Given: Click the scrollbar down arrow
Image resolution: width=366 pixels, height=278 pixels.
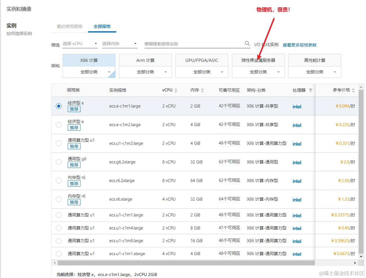Looking at the screenshot, I should click(x=361, y=256).
